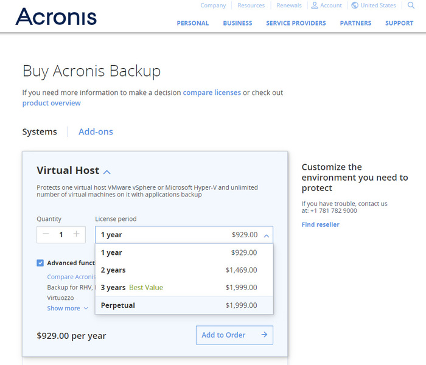
Task: Open search with the magnifier icon
Action: [411, 5]
